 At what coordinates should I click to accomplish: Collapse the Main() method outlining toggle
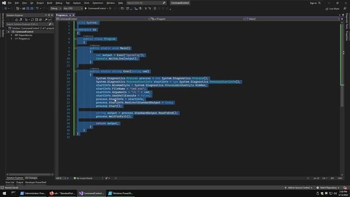point(75,48)
